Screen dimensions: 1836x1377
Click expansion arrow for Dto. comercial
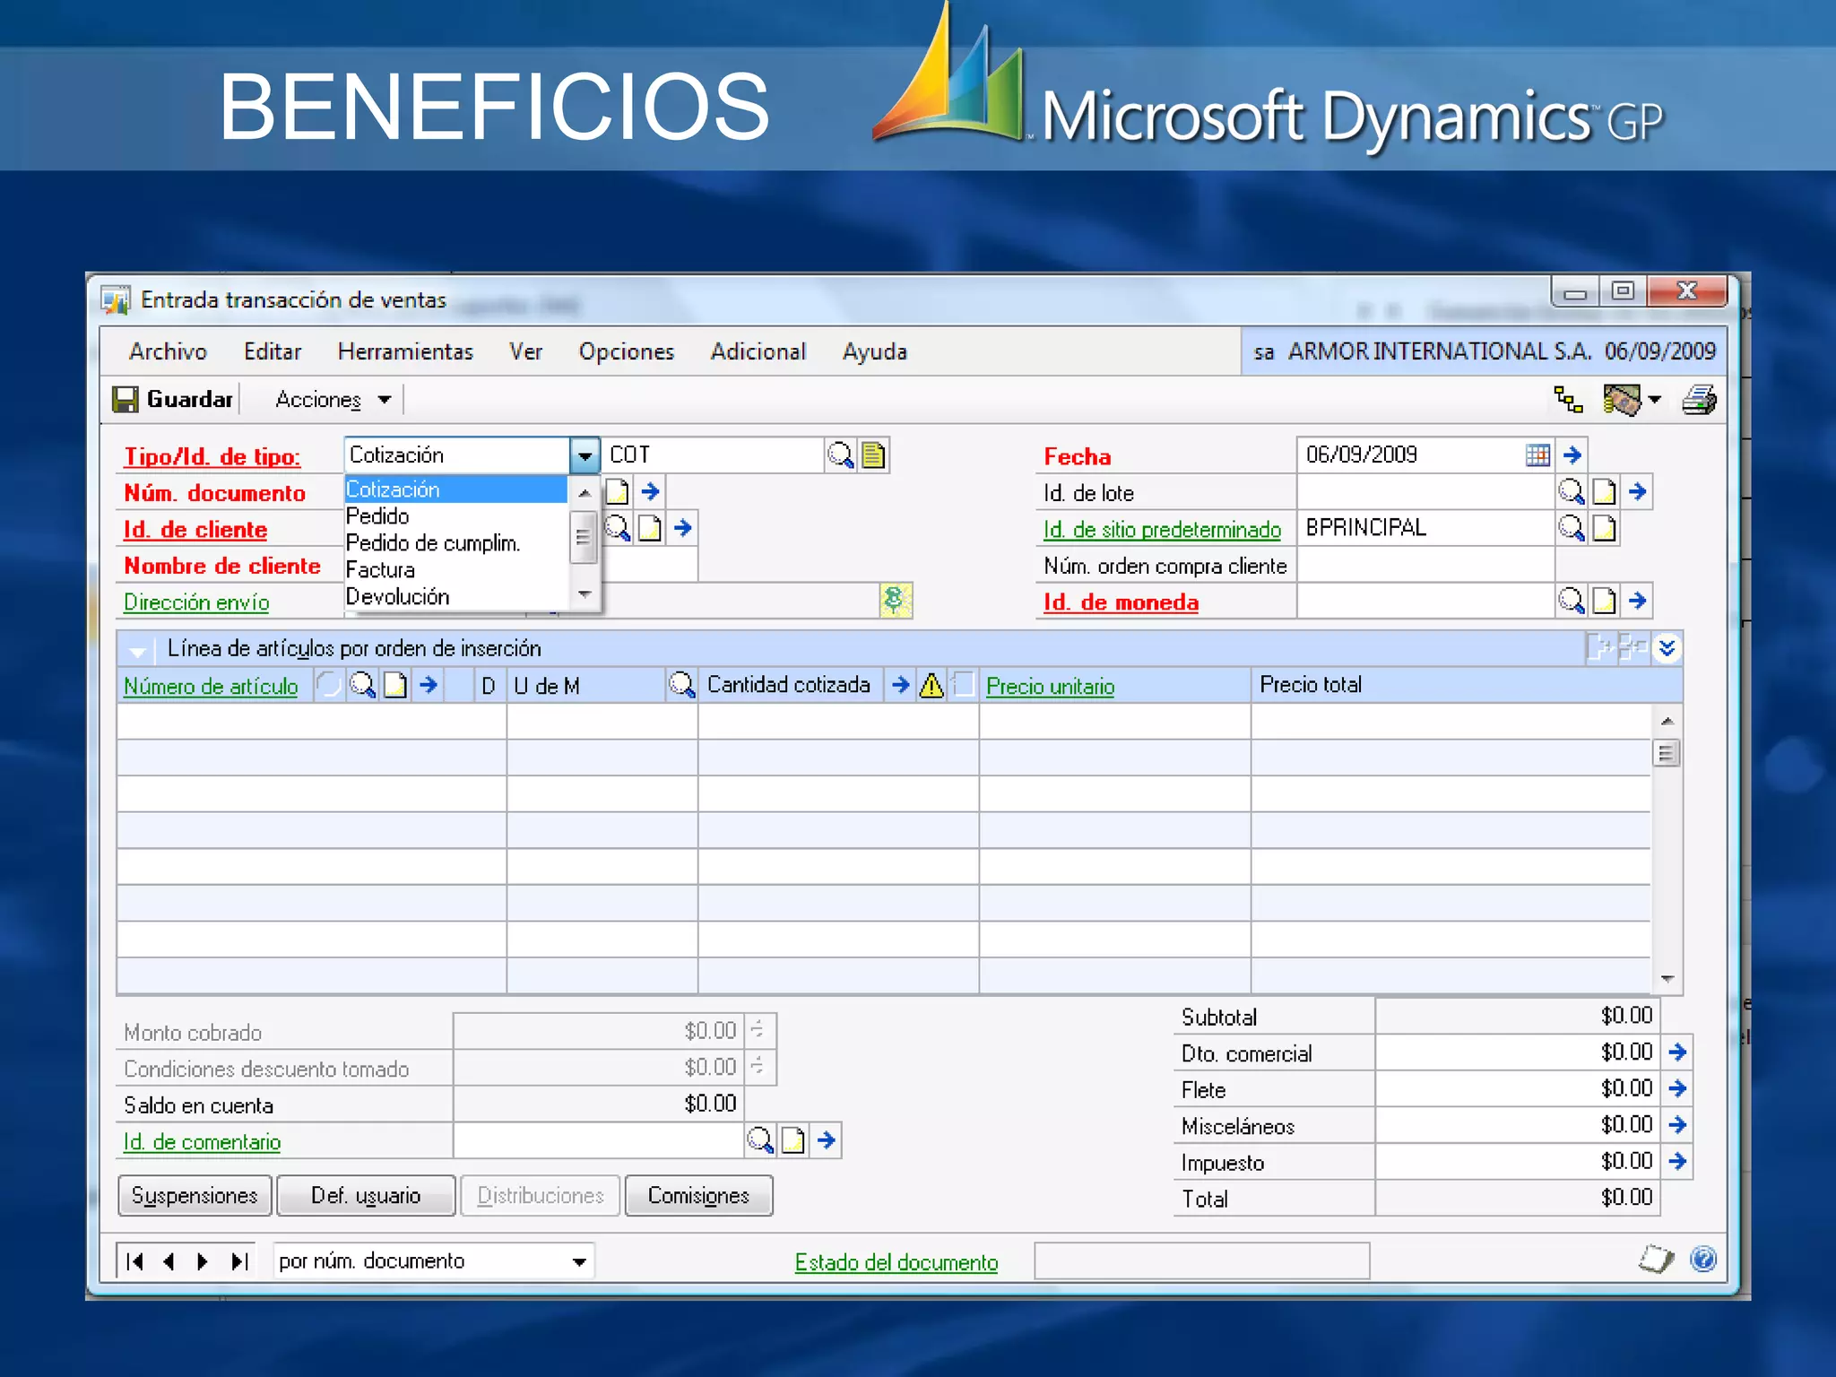1678,1052
